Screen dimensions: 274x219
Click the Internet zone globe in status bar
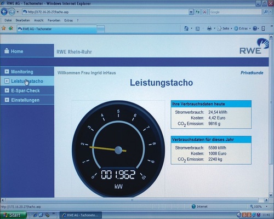(193, 206)
